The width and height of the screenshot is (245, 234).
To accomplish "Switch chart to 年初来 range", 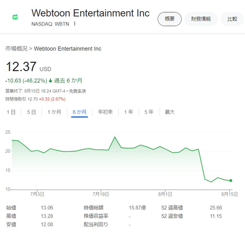I will click(x=105, y=112).
